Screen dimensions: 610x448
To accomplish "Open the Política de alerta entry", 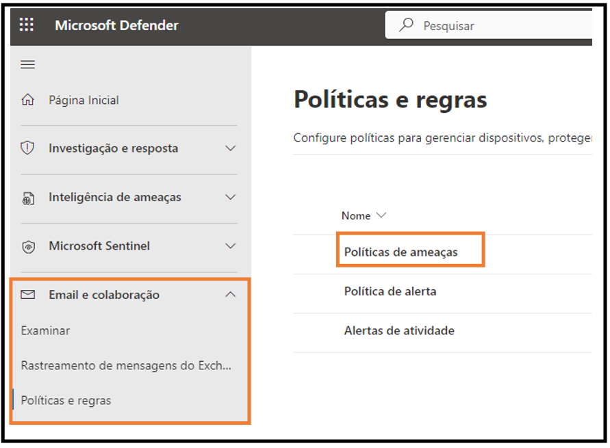I will click(390, 291).
